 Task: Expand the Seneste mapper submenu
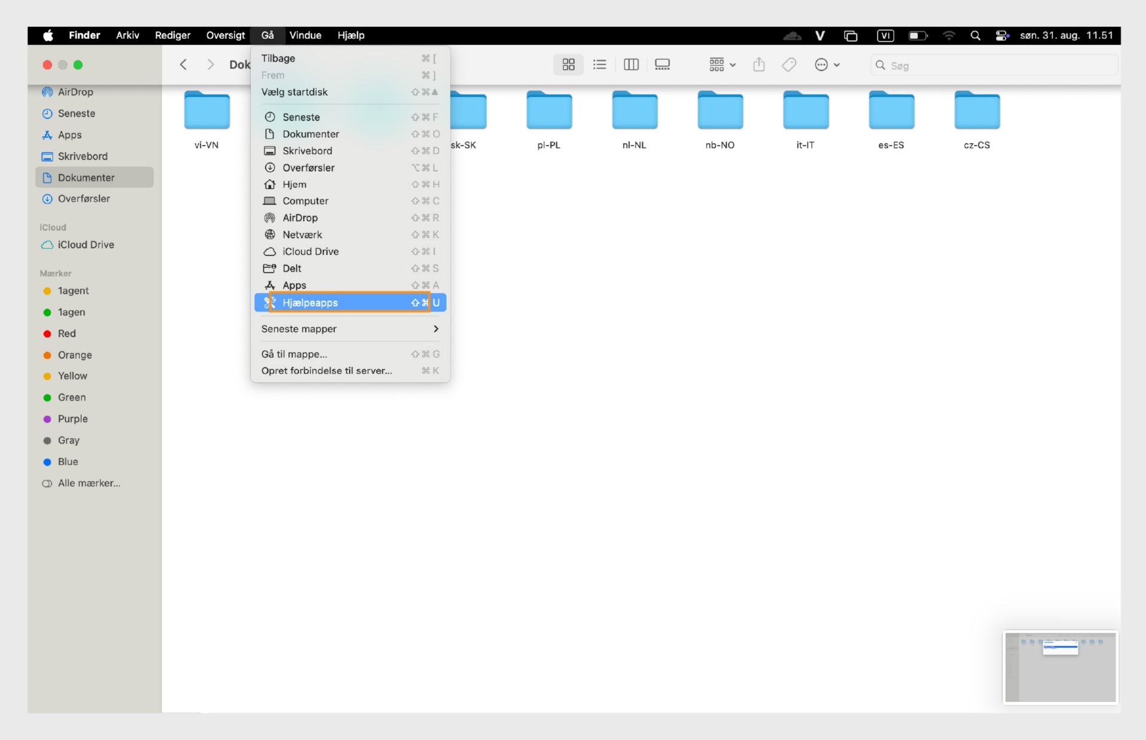tap(350, 329)
